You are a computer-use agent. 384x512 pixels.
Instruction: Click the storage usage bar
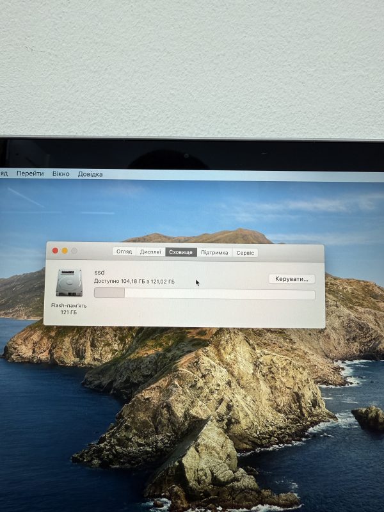click(204, 293)
